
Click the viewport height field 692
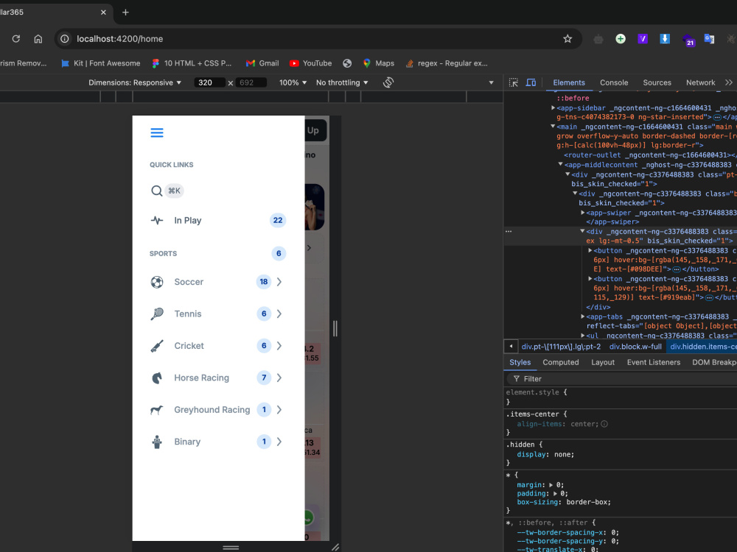[251, 82]
